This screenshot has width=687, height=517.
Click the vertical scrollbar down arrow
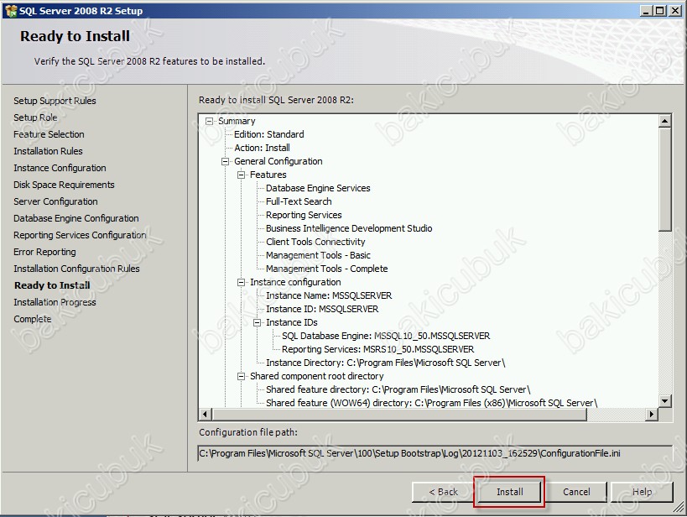[664, 400]
